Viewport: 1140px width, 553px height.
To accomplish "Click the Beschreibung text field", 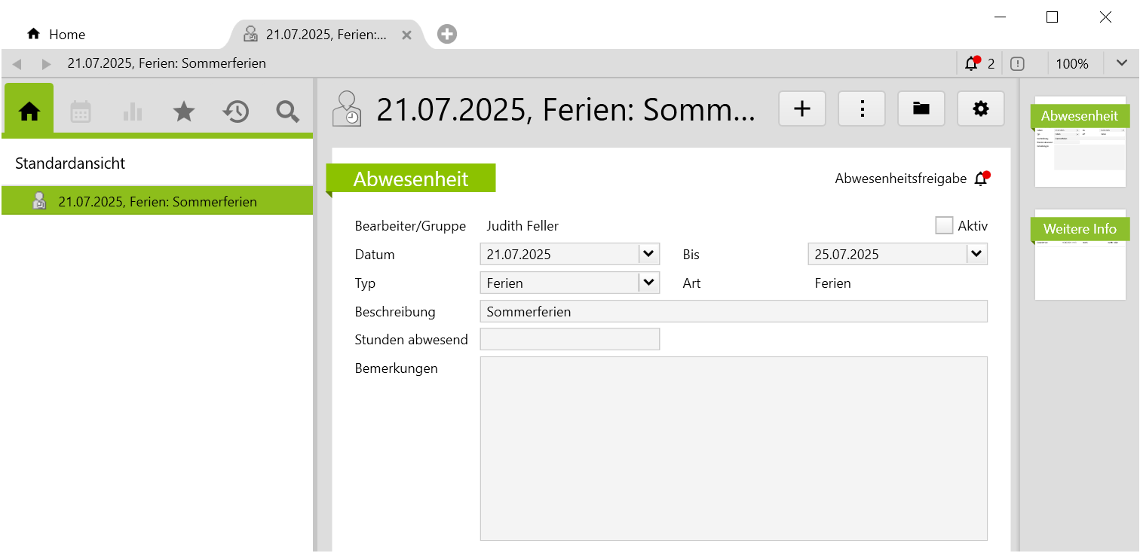I will click(x=733, y=311).
